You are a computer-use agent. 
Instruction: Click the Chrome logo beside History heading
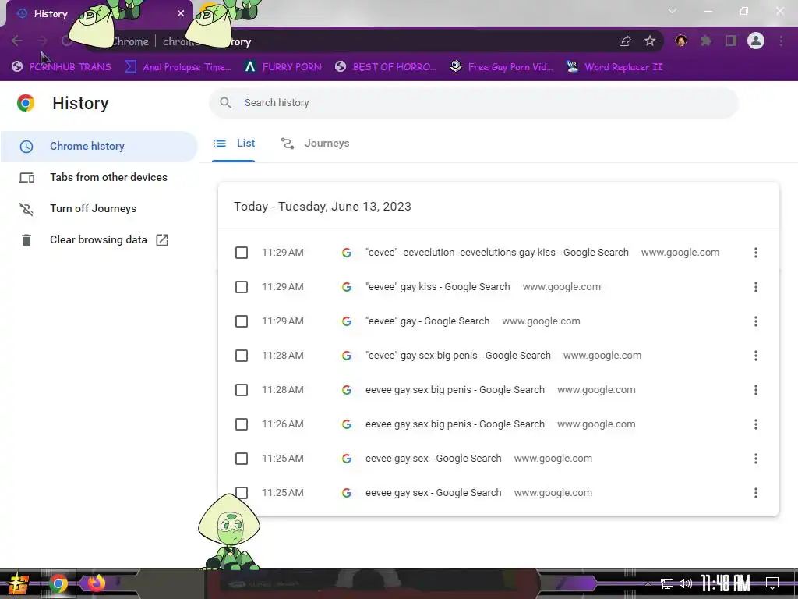(26, 103)
